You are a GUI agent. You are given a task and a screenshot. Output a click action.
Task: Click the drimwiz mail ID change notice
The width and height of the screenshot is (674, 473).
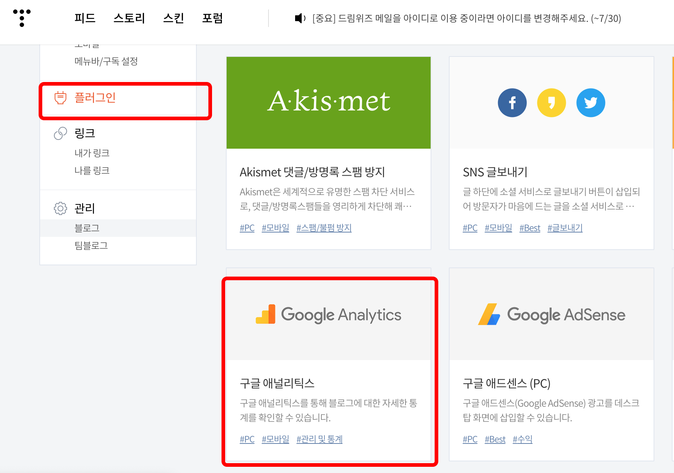(467, 18)
